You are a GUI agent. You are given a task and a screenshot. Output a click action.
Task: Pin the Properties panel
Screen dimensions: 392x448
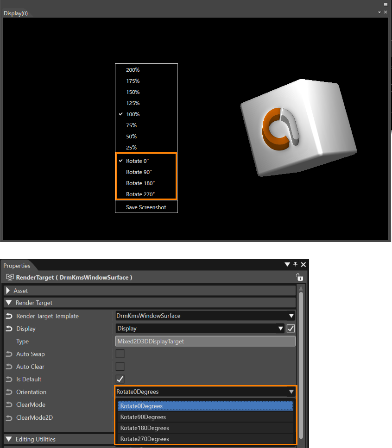(295, 264)
